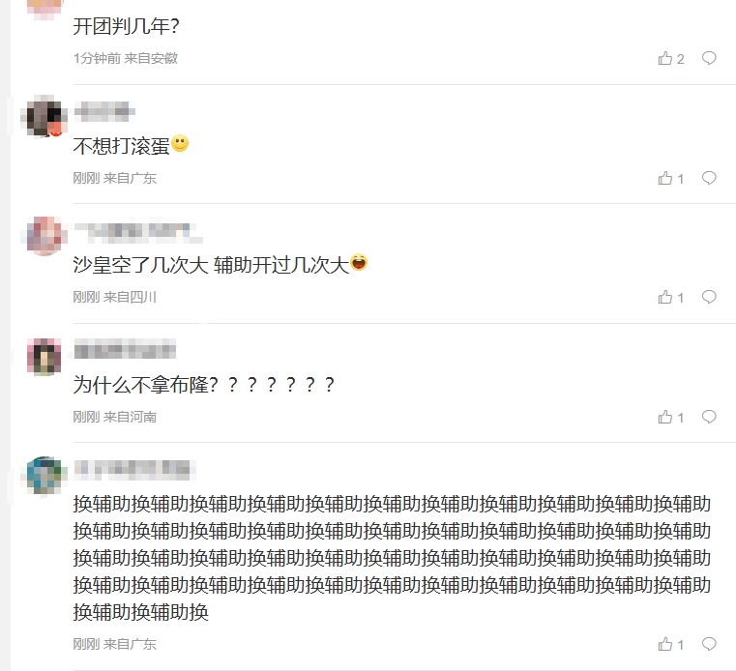Like the comment 开团判几年?
The height and width of the screenshot is (671, 736).
(671, 58)
